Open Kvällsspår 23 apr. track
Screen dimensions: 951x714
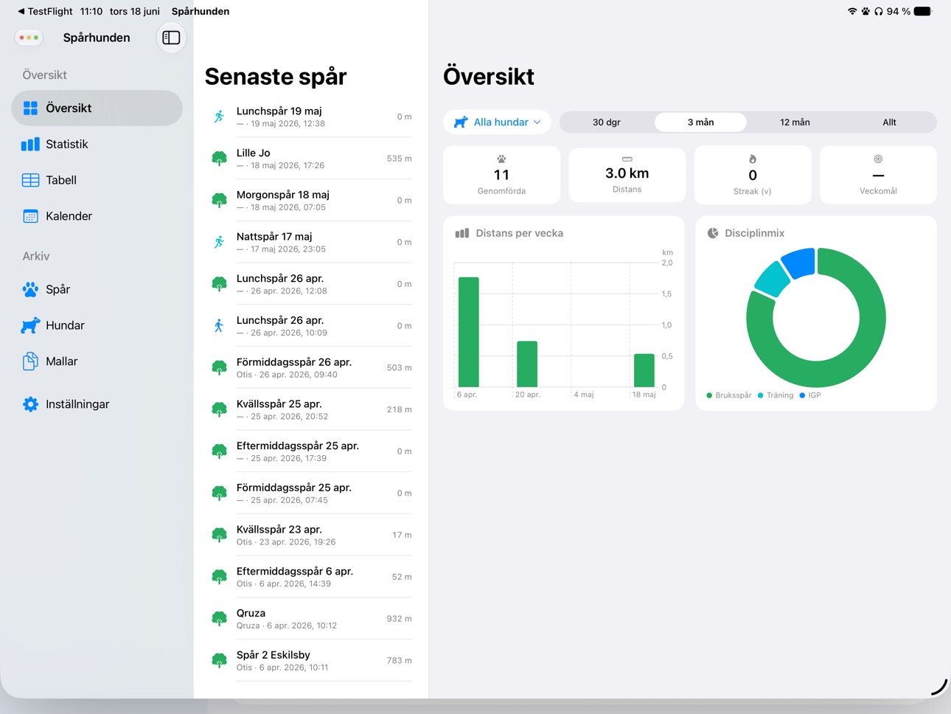(310, 535)
